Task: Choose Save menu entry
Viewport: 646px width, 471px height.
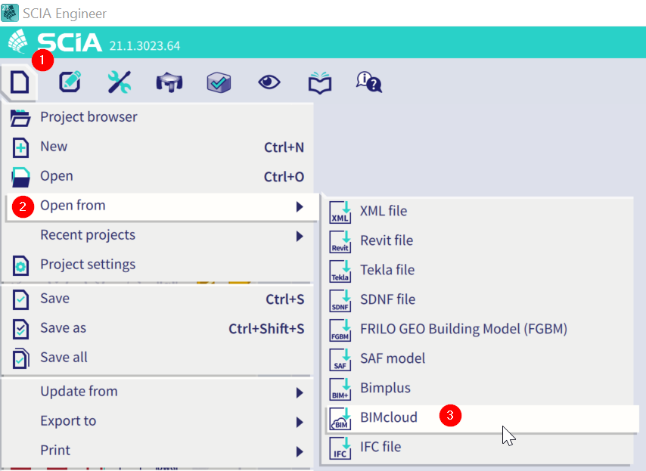Action: [x=159, y=299]
